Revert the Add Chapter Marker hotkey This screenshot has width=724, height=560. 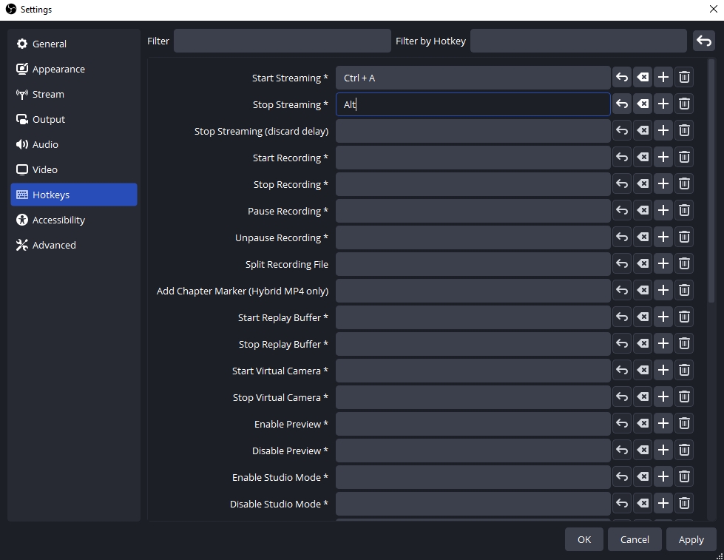tap(622, 291)
